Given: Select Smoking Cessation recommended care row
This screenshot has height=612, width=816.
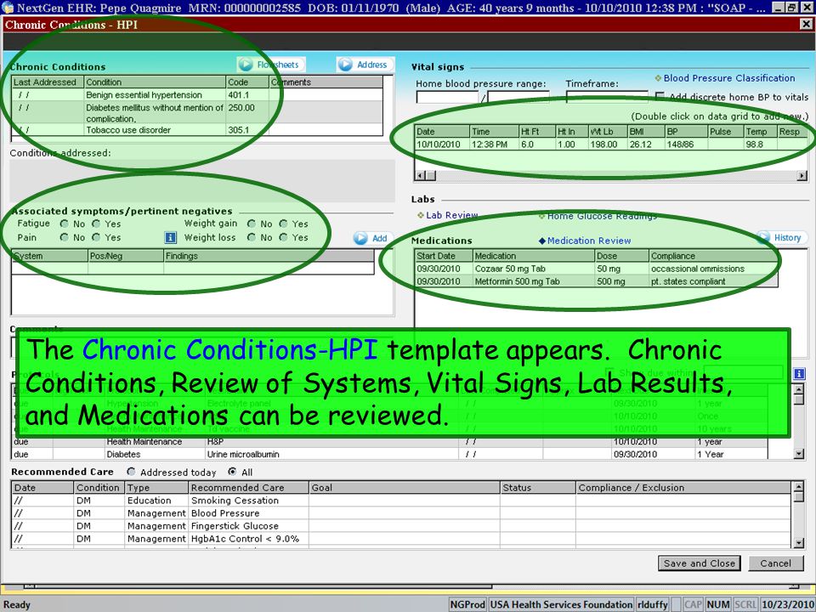Looking at the screenshot, I should point(400,500).
